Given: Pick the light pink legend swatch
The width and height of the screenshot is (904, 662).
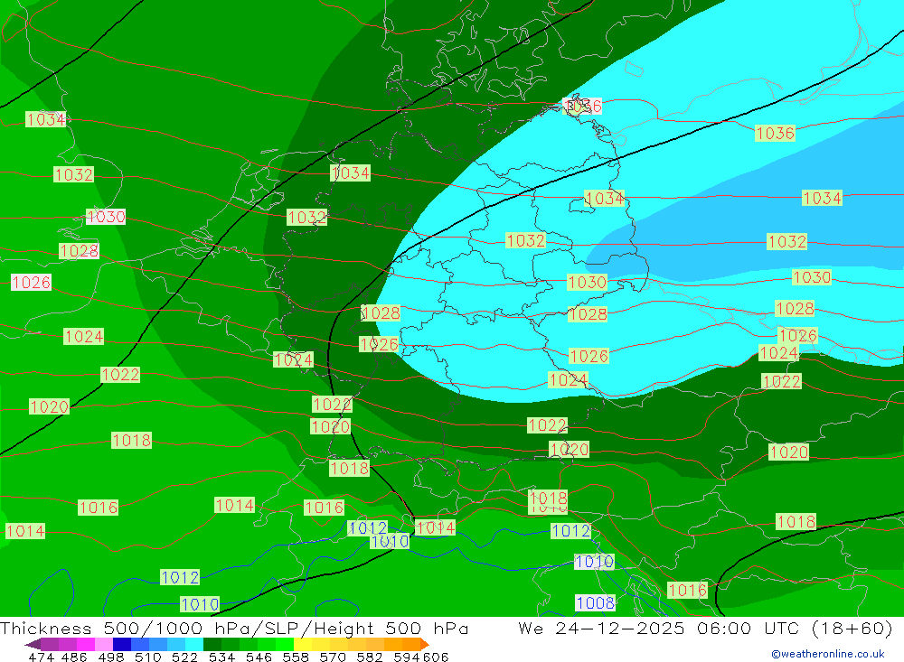Looking at the screenshot, I should [x=104, y=644].
